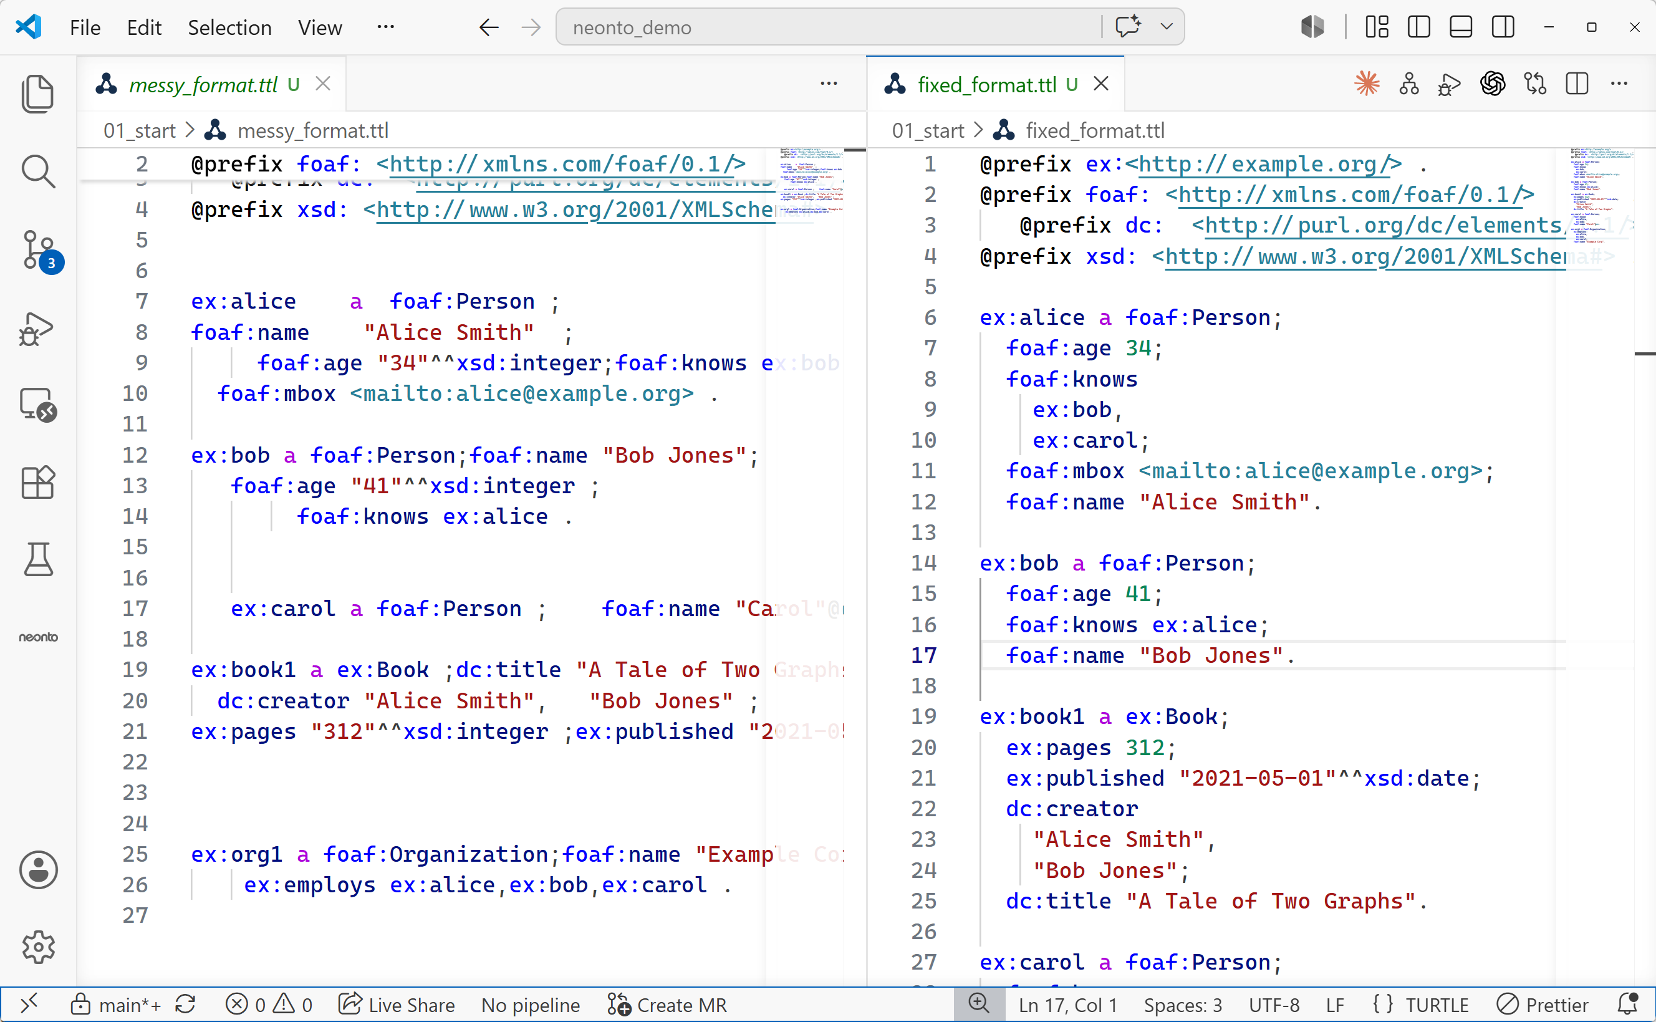Click the ontology graph icon in editor toolbar
Screen dimensions: 1656x1022
point(1408,84)
